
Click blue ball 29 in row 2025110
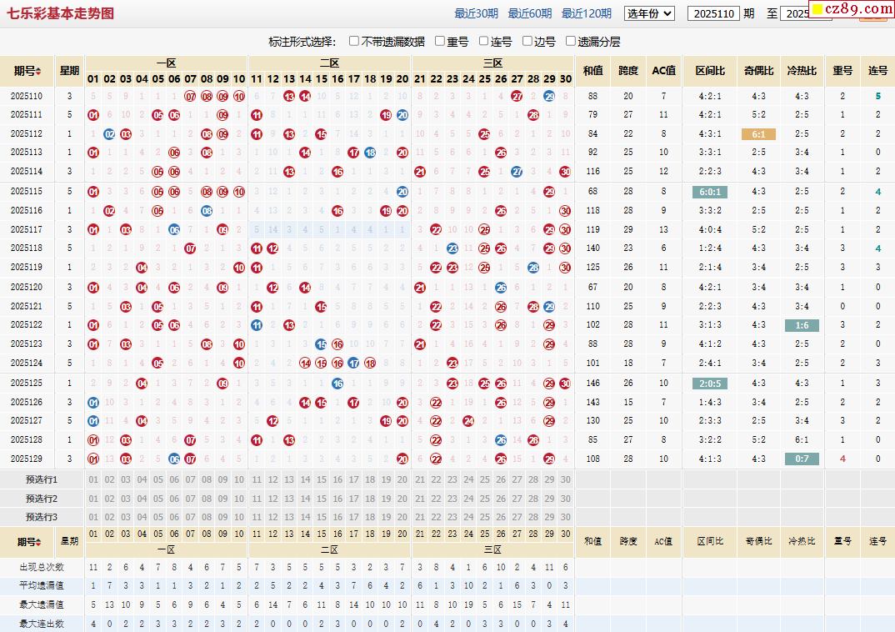coord(549,97)
